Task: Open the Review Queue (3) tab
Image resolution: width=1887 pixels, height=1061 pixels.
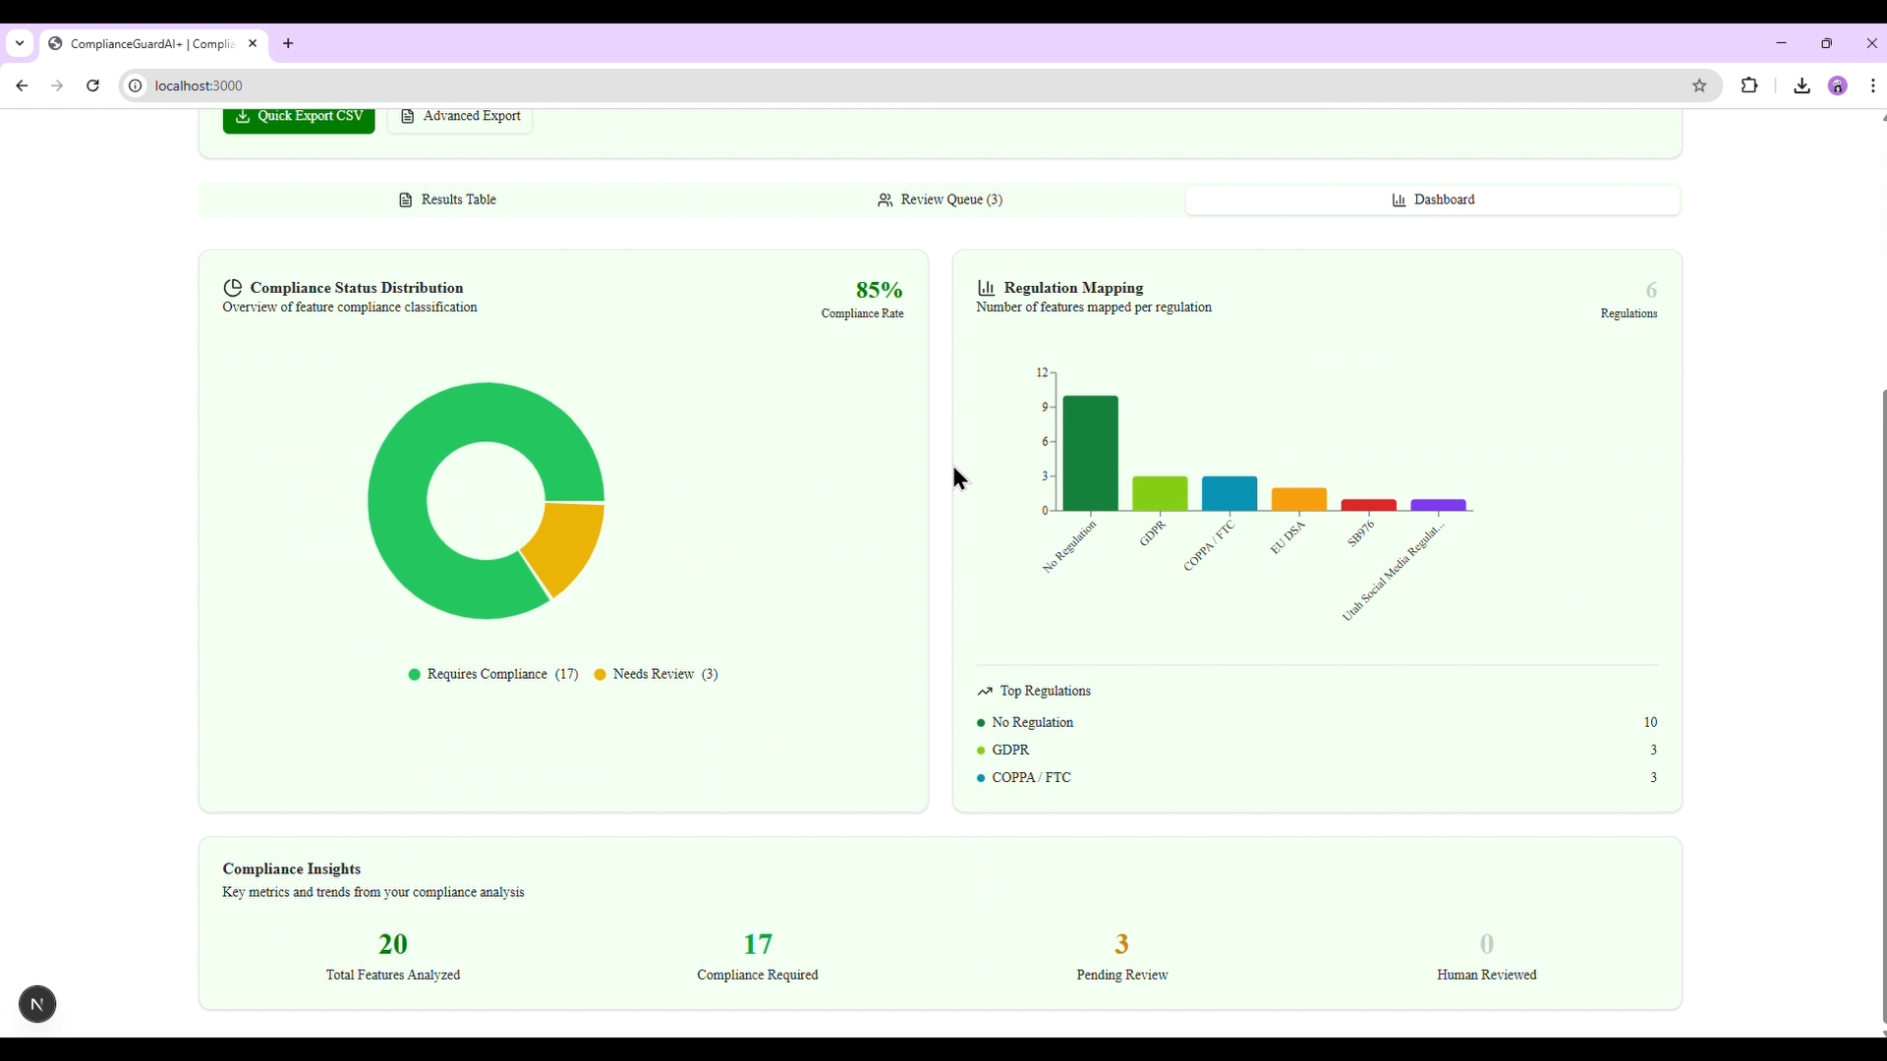Action: click(x=940, y=200)
